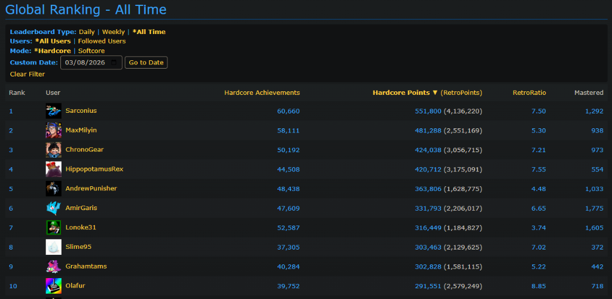Click Clear Filter
This screenshot has width=612, height=299.
pos(27,74)
